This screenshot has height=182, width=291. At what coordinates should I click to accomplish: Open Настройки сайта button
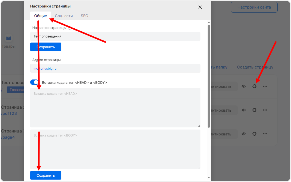(x=254, y=7)
